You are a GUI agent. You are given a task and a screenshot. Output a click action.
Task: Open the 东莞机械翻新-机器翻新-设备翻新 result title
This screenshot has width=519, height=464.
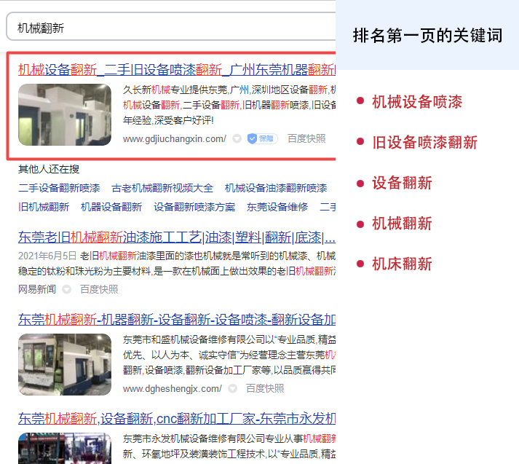pyautogui.click(x=176, y=319)
